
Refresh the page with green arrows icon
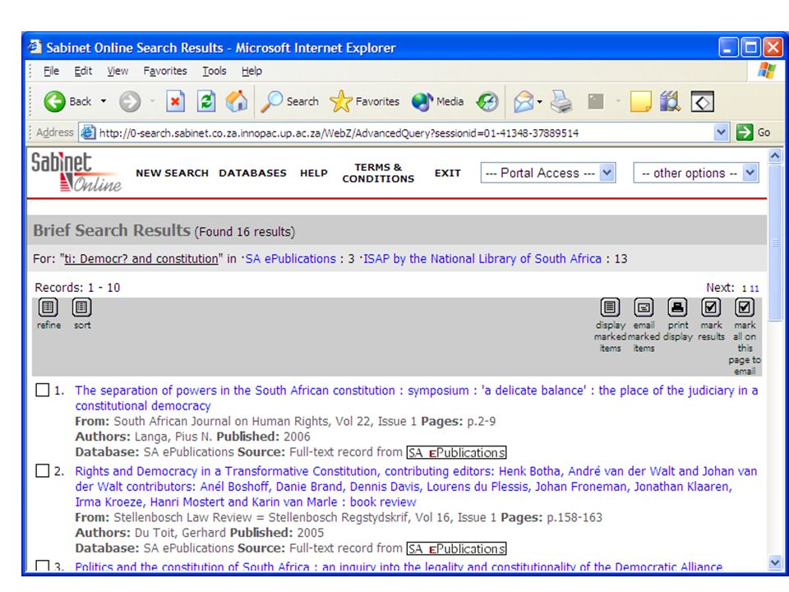[205, 102]
